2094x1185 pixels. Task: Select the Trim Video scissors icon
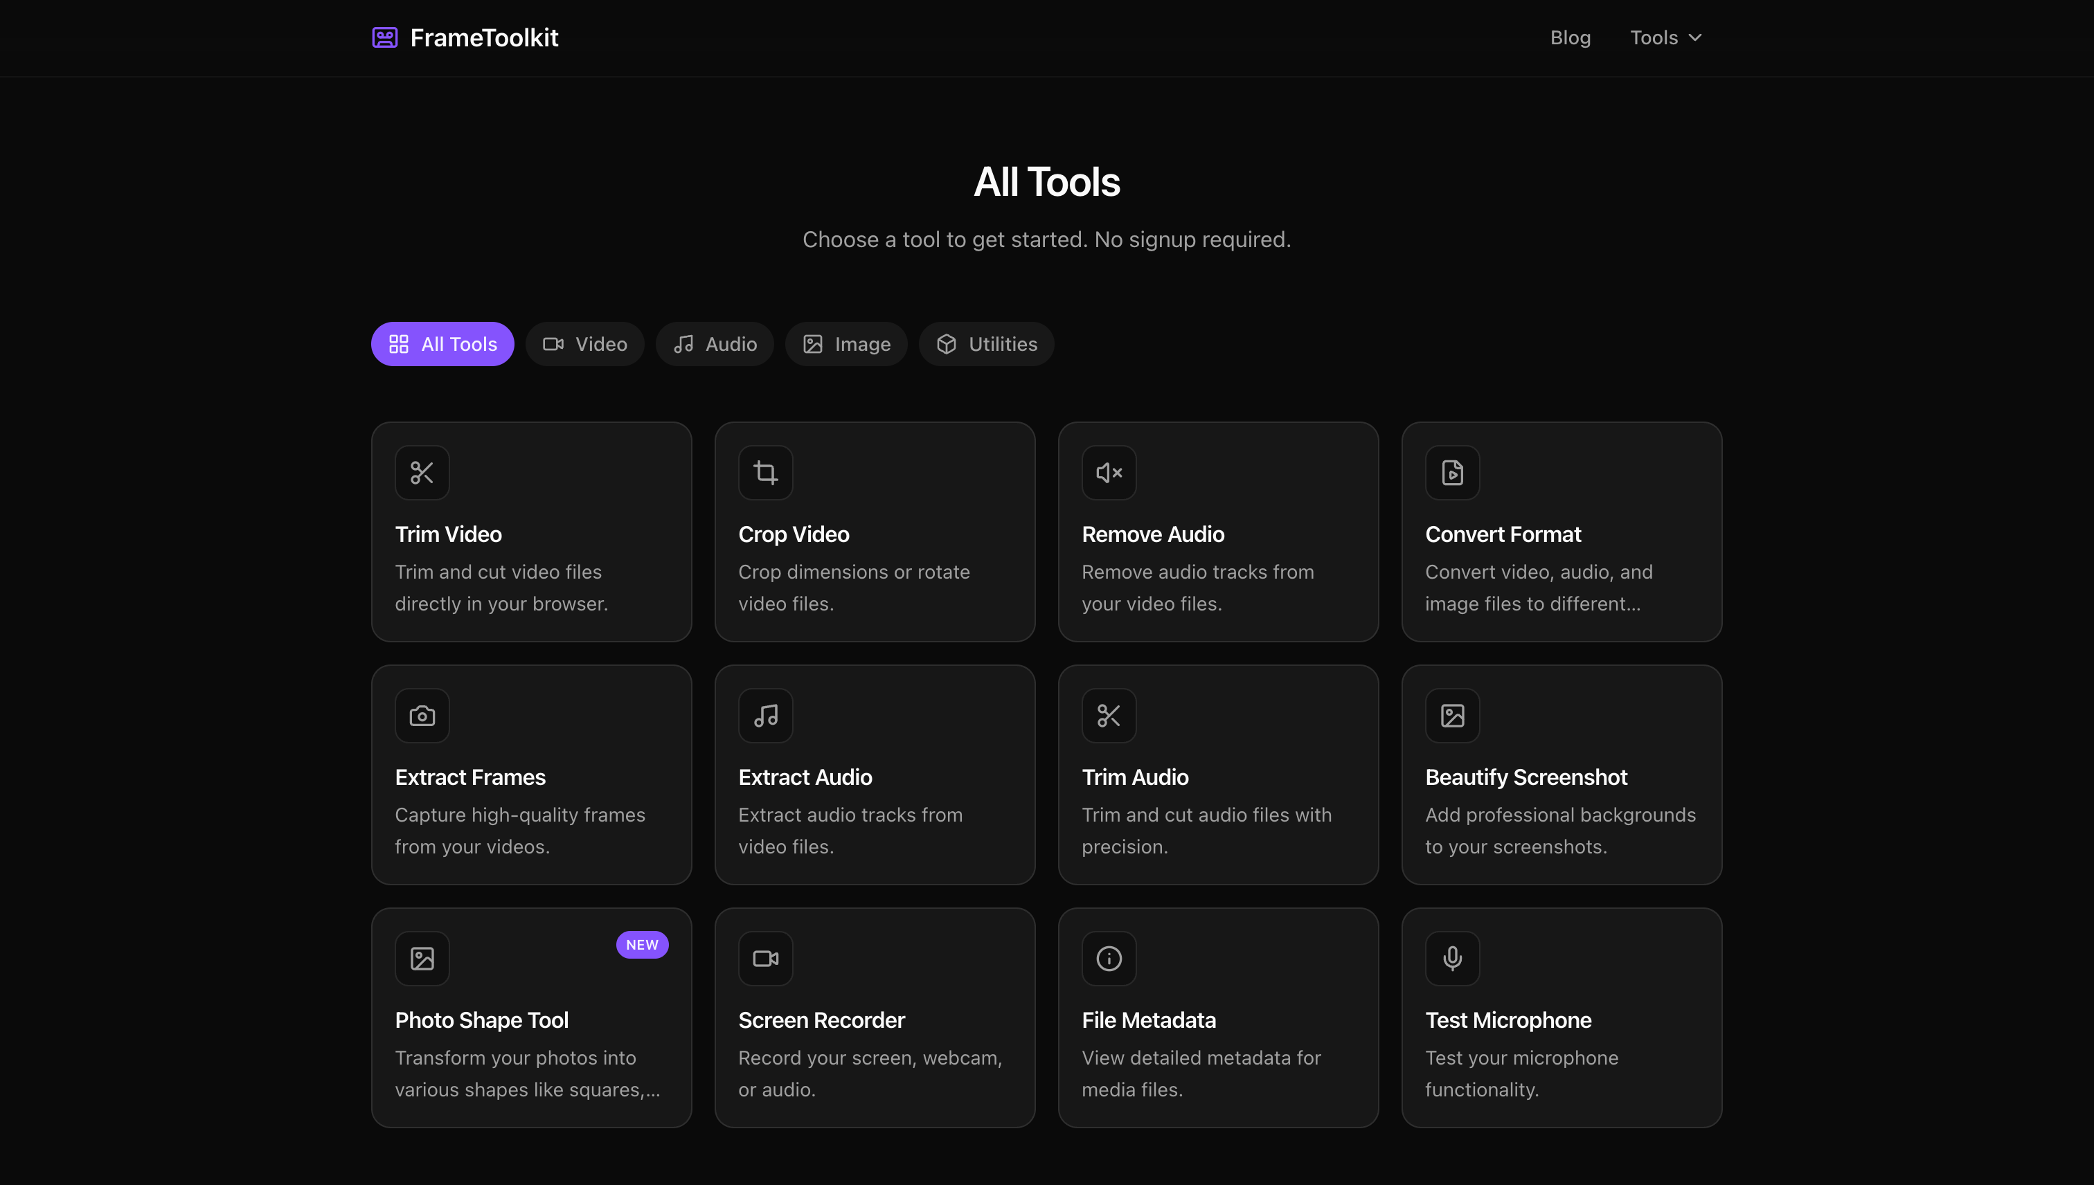coord(422,472)
